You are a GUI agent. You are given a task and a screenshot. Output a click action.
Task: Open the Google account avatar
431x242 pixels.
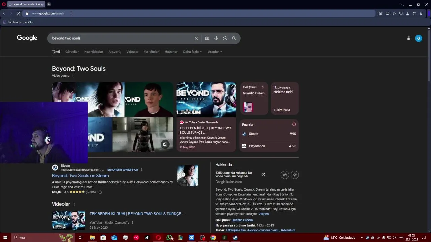click(418, 38)
